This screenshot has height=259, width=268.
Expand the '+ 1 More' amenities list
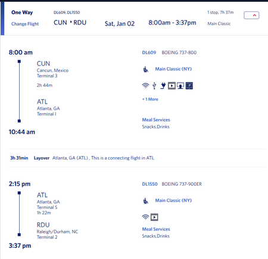click(x=150, y=99)
